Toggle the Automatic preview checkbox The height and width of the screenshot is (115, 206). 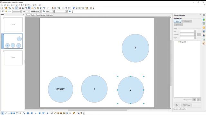(x=174, y=109)
